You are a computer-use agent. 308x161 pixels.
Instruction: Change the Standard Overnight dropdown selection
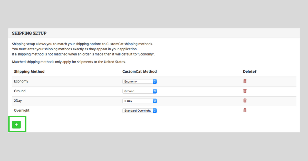pos(139,111)
